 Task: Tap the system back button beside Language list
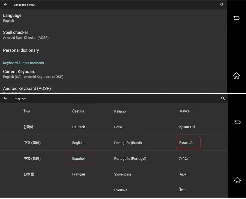237,122
